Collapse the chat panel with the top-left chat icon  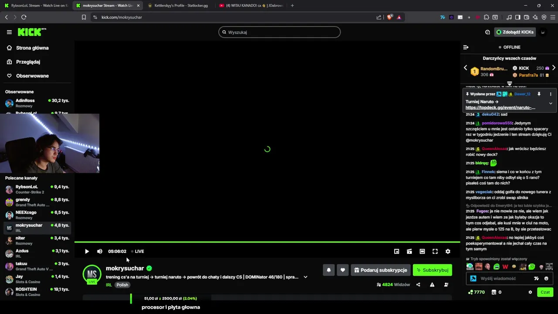click(466, 47)
